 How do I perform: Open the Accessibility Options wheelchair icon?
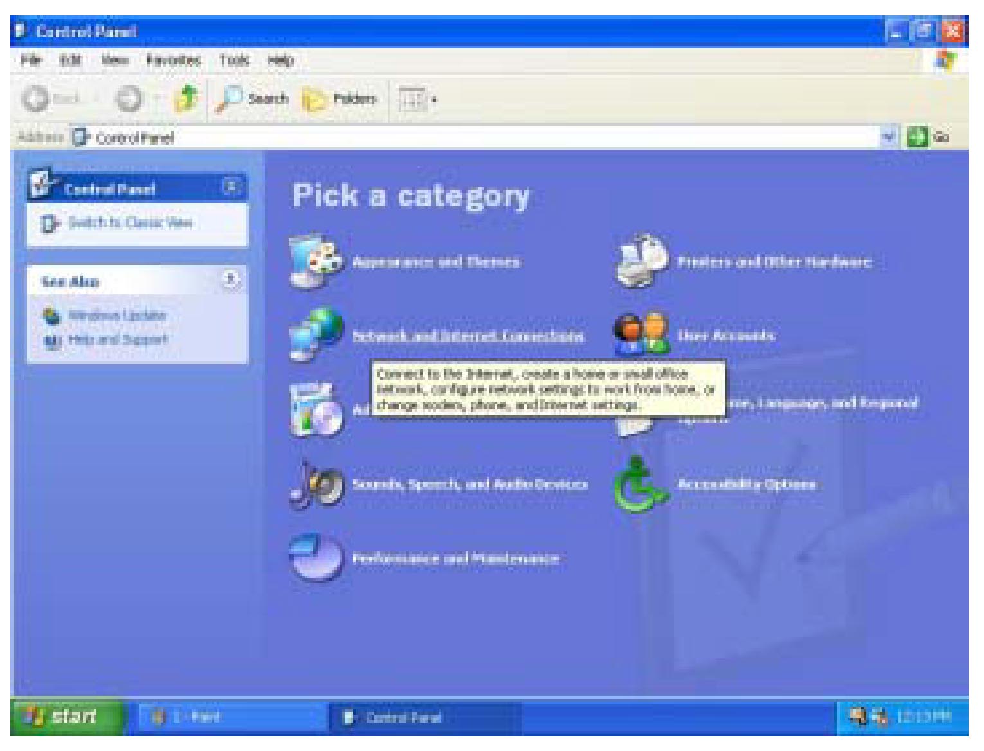pos(641,484)
